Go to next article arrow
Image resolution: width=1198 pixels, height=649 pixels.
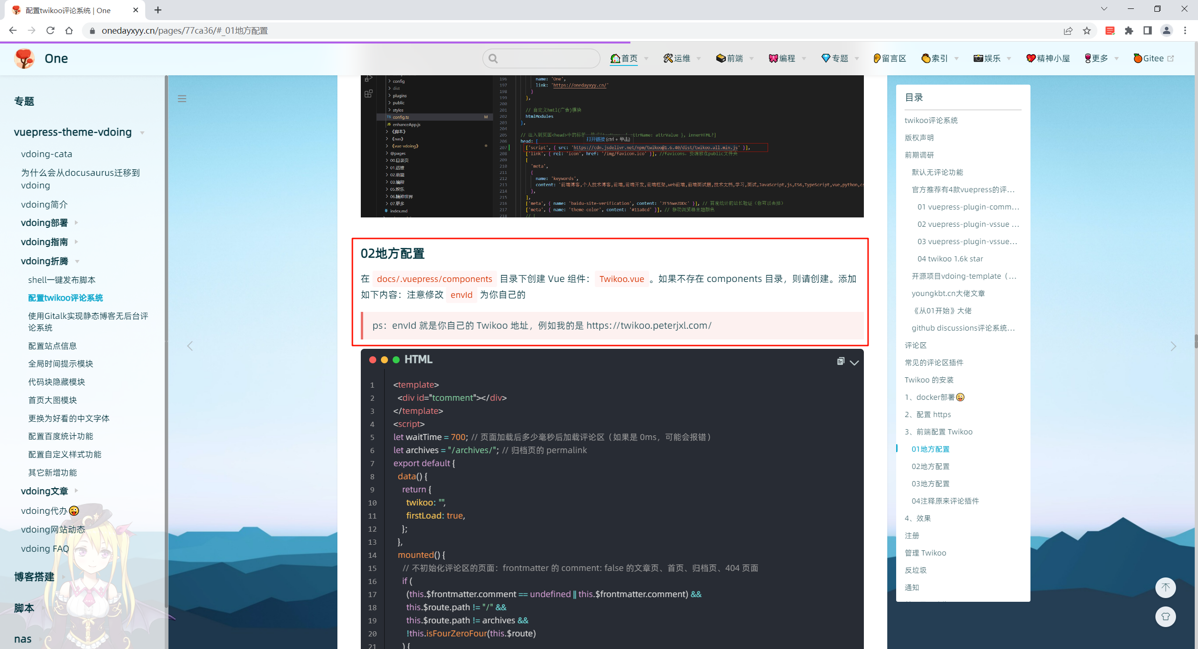click(x=1173, y=346)
